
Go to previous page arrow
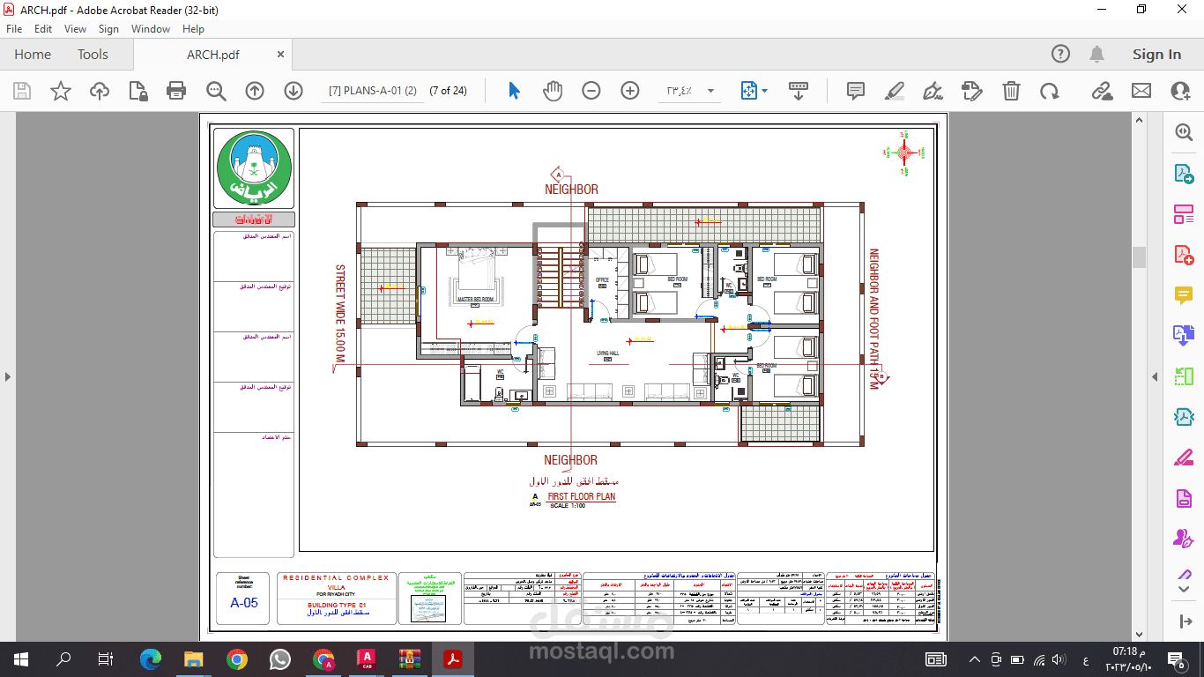tap(255, 91)
